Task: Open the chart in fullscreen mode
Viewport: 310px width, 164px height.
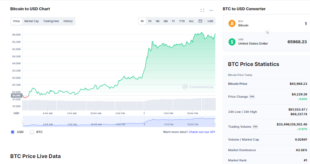Action: 202,11
